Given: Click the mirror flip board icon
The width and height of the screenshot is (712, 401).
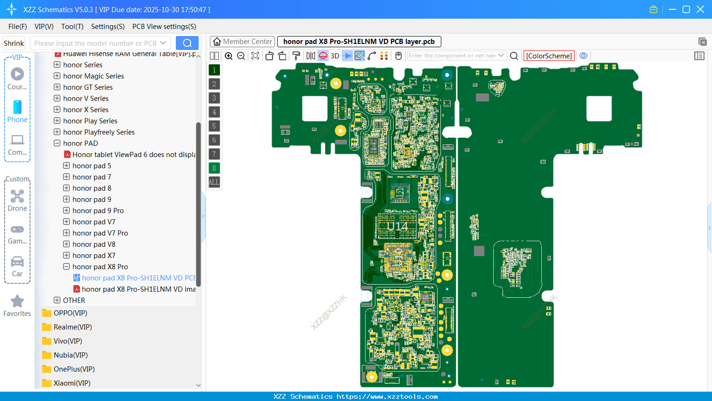Looking at the screenshot, I should [310, 56].
